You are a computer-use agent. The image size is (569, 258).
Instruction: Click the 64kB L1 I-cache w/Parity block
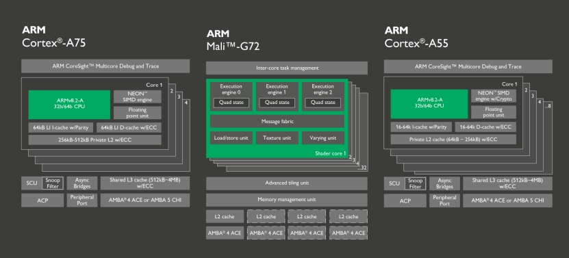point(61,127)
